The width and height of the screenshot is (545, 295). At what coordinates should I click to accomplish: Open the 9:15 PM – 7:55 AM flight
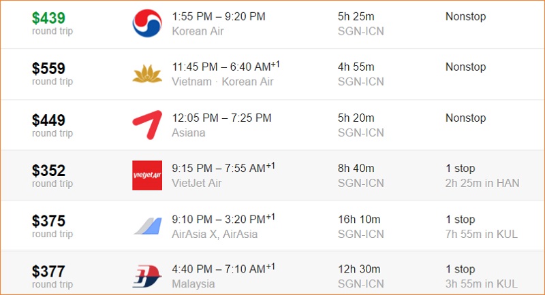[x=223, y=168]
